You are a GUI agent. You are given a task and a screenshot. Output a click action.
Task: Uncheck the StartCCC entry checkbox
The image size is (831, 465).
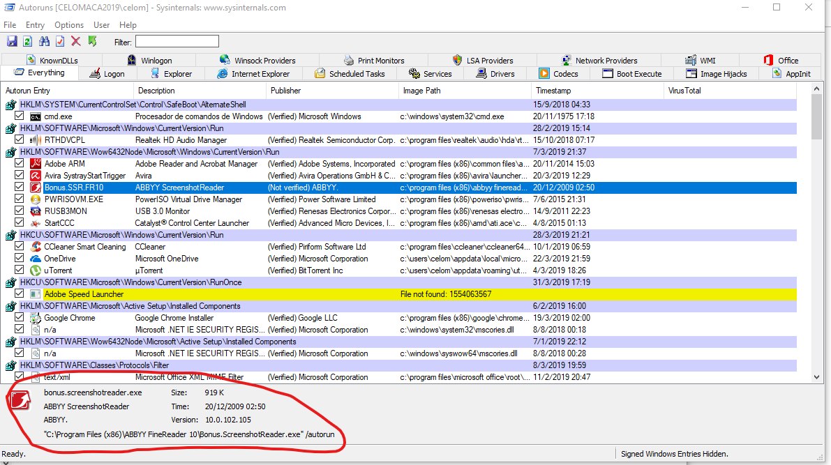click(19, 222)
